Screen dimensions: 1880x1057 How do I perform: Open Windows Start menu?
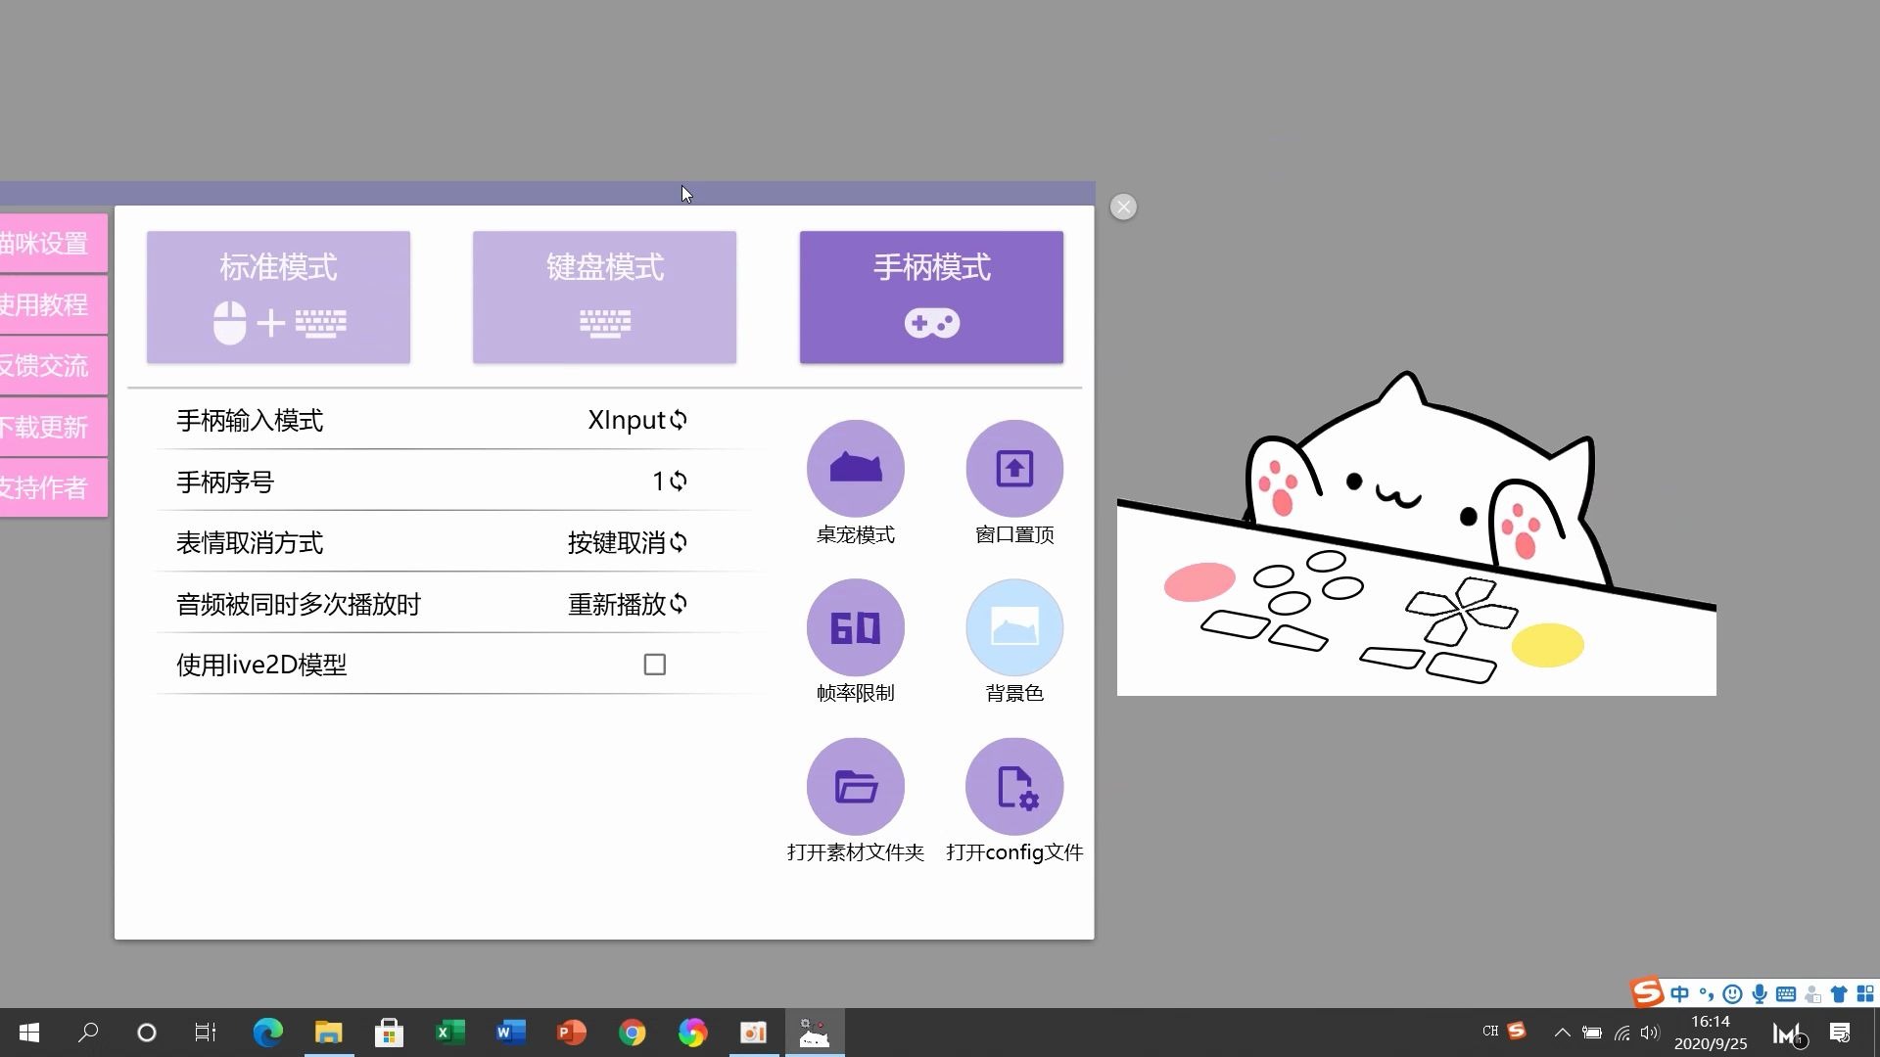coord(28,1033)
